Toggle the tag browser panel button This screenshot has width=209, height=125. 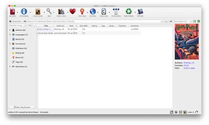click(171, 112)
